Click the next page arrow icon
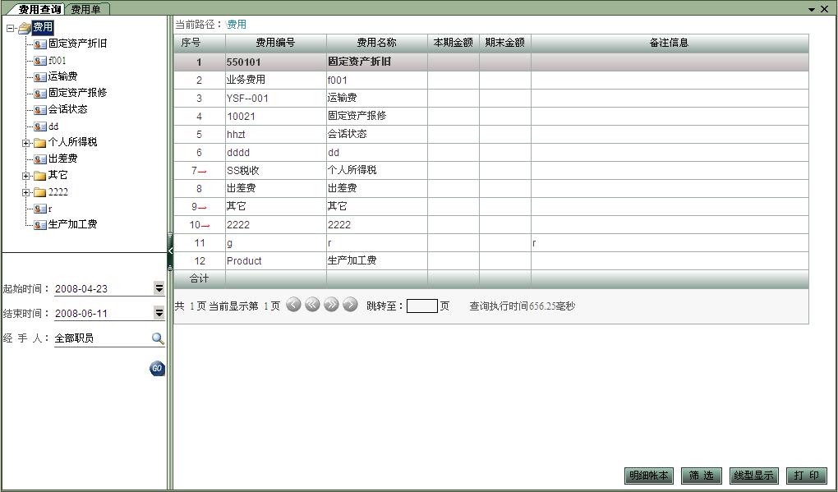 pos(350,304)
